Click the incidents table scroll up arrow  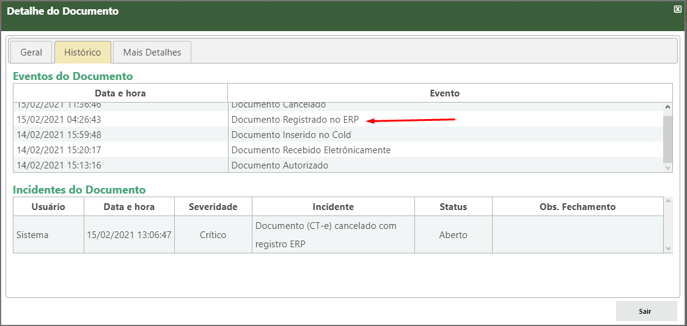(667, 201)
